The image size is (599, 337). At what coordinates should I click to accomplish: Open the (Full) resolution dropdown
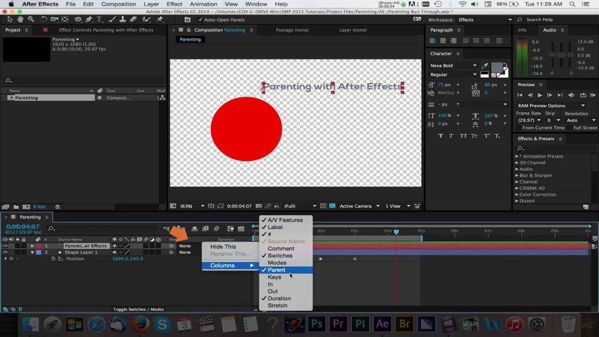point(300,206)
